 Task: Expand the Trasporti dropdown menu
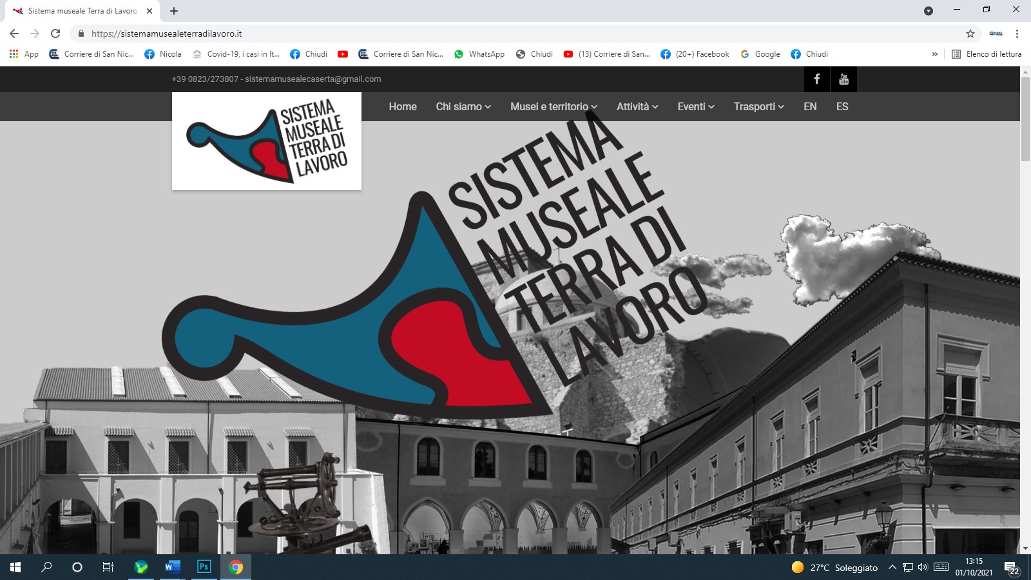point(759,107)
